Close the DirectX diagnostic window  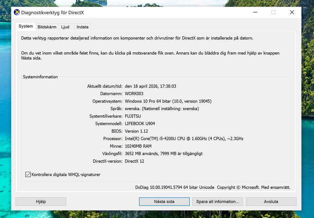[292, 12]
